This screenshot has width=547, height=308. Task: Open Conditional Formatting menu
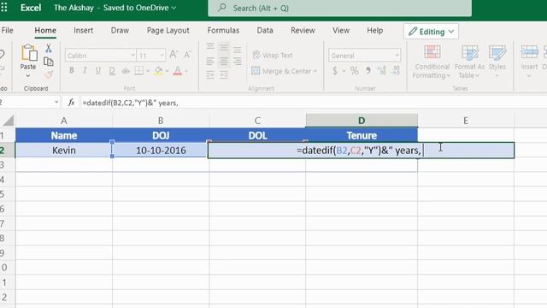tap(432, 62)
